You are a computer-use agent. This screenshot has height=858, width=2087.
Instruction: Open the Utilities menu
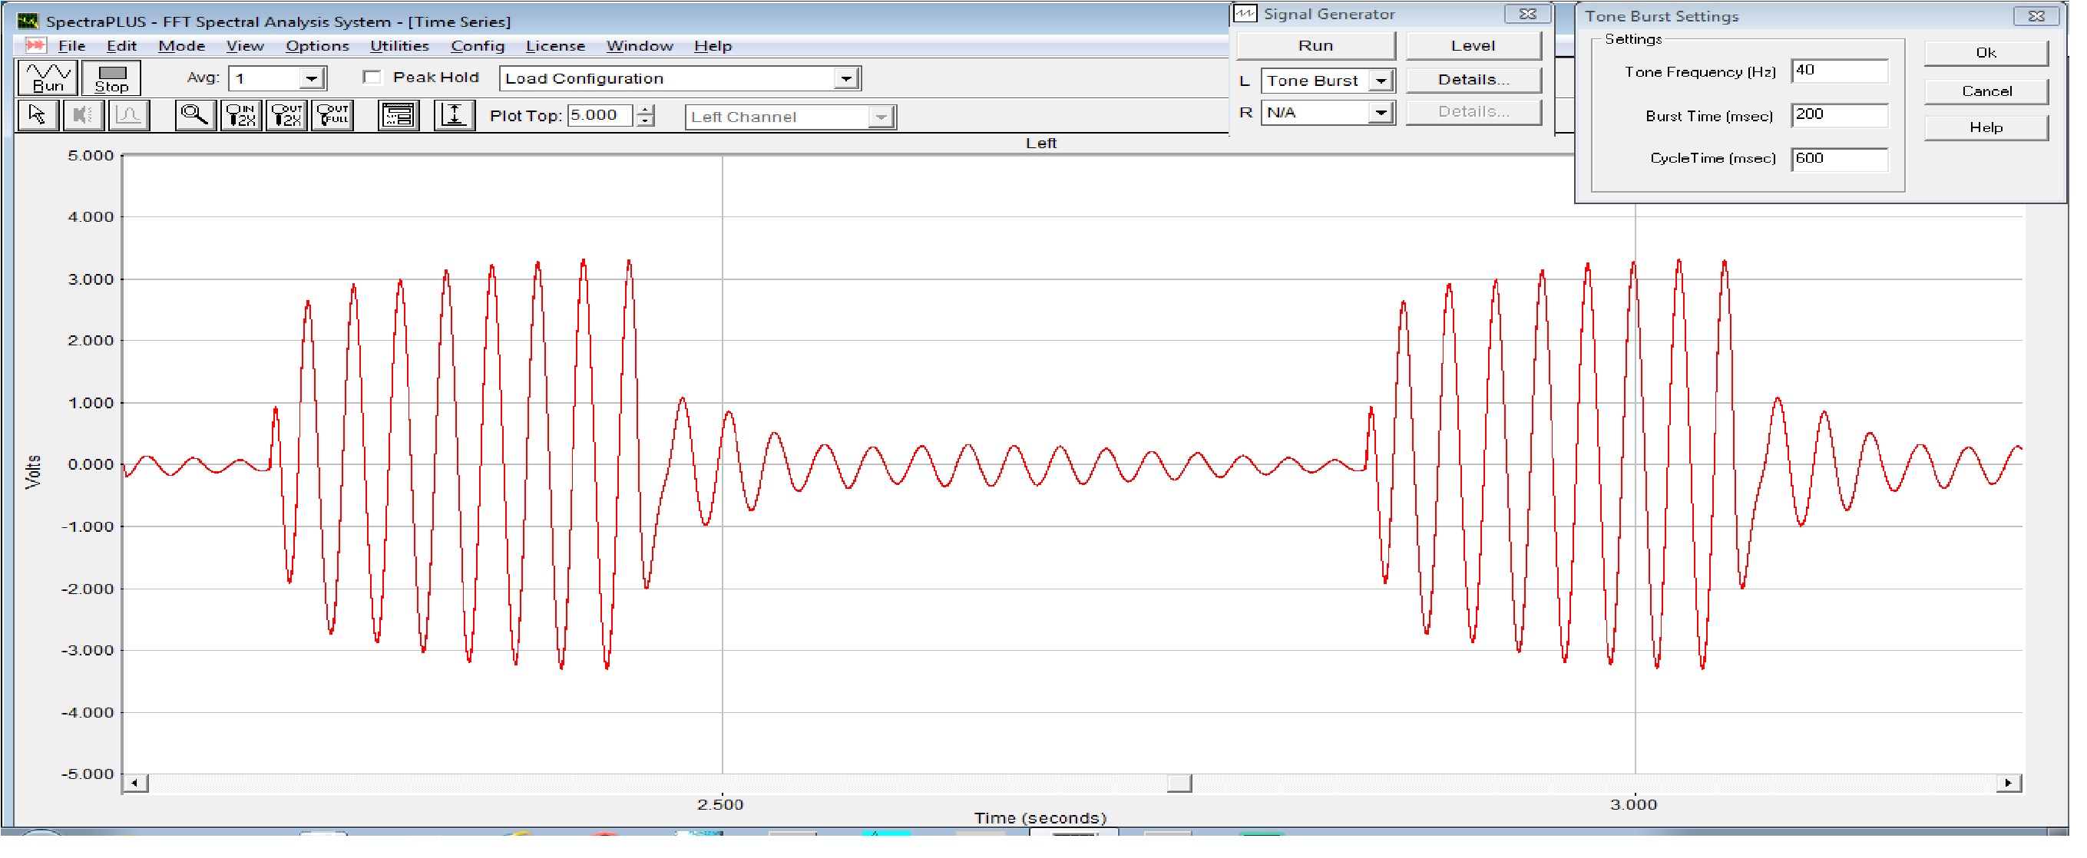point(402,46)
